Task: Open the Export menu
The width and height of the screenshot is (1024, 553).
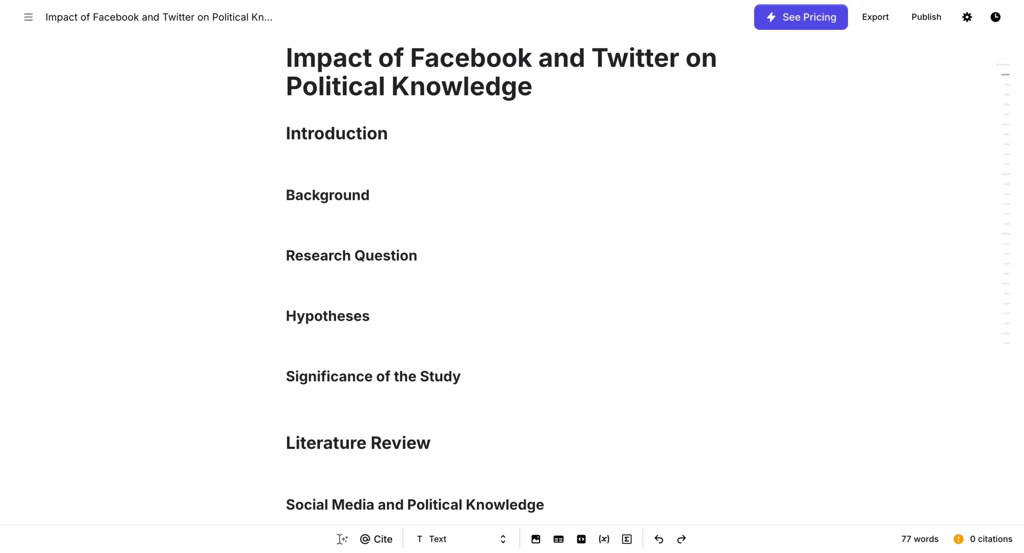Action: click(x=875, y=17)
